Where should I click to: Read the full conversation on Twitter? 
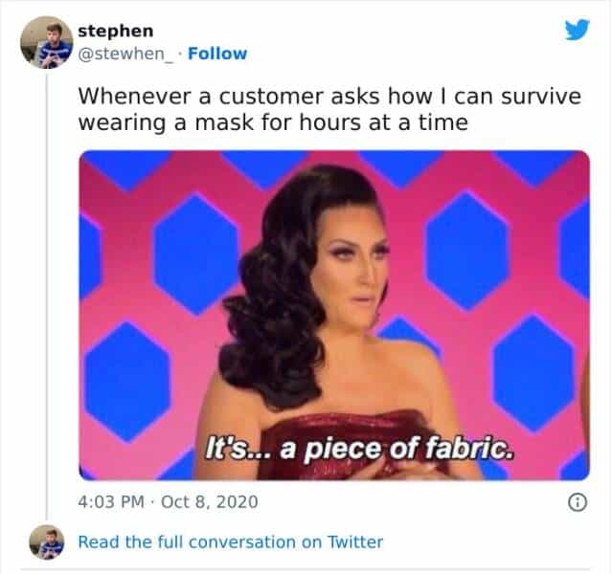[230, 542]
